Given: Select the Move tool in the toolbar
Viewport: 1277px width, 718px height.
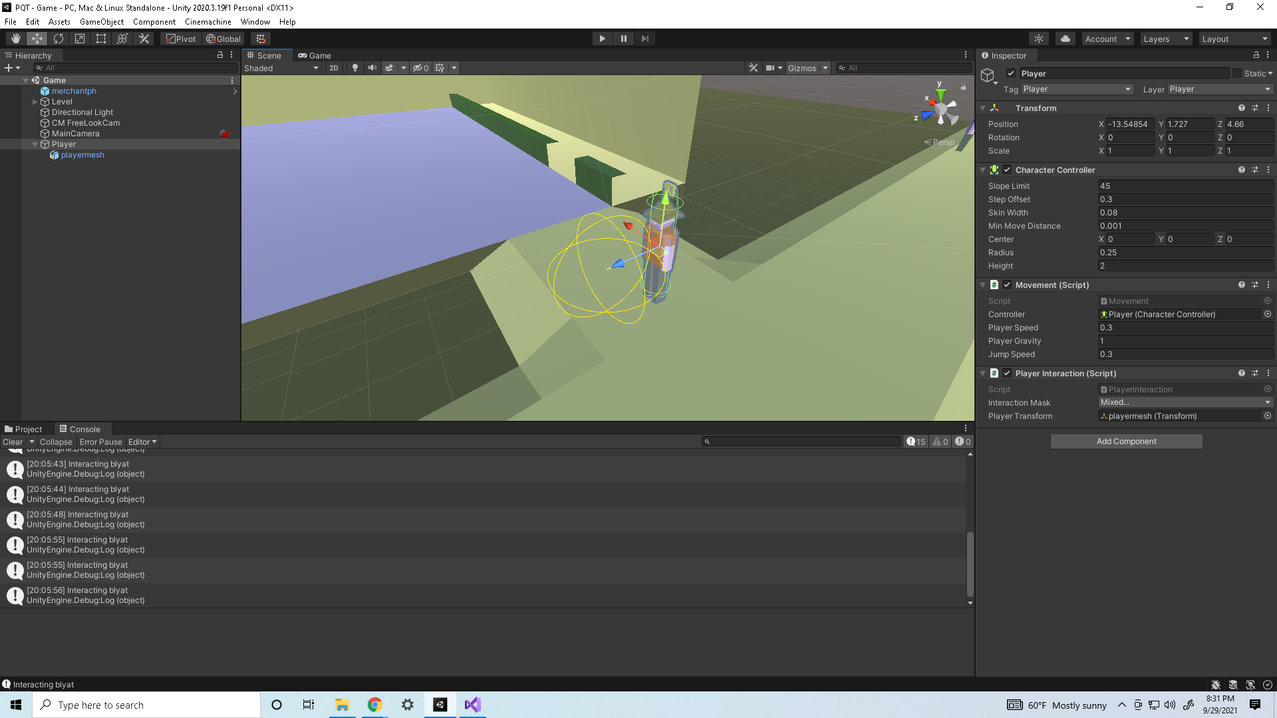Looking at the screenshot, I should [37, 39].
